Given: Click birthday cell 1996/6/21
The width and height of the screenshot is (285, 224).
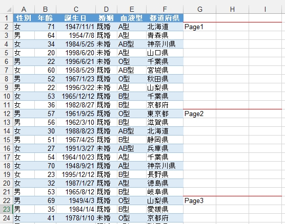Looking at the screenshot, I should [x=76, y=61].
